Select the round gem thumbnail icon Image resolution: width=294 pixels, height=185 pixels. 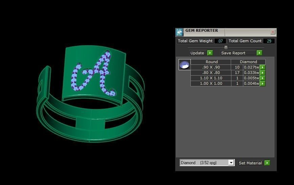[184, 64]
